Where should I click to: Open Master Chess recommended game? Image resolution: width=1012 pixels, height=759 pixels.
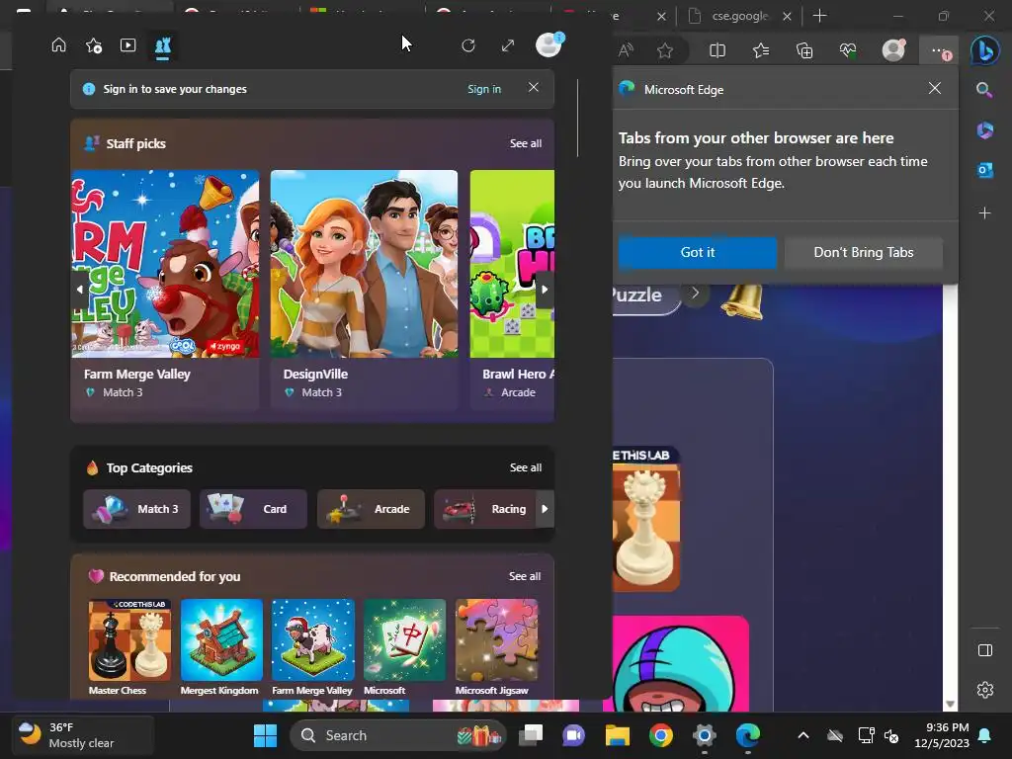click(129, 647)
